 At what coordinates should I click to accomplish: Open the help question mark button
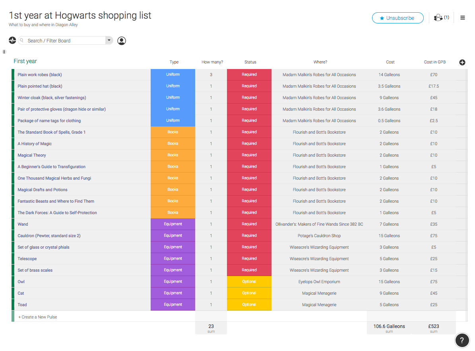462,340
